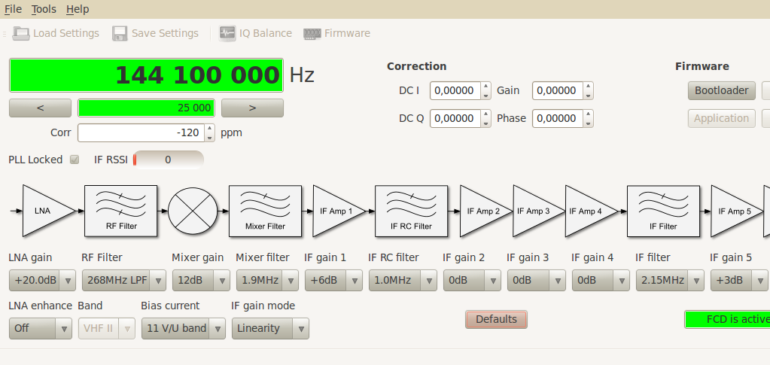Click the Defaults button
Screen dimensions: 770x365
(496, 319)
